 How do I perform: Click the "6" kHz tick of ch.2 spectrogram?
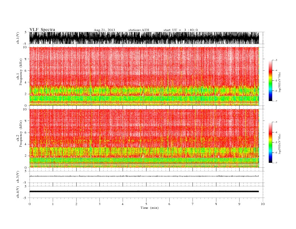coord(26,132)
